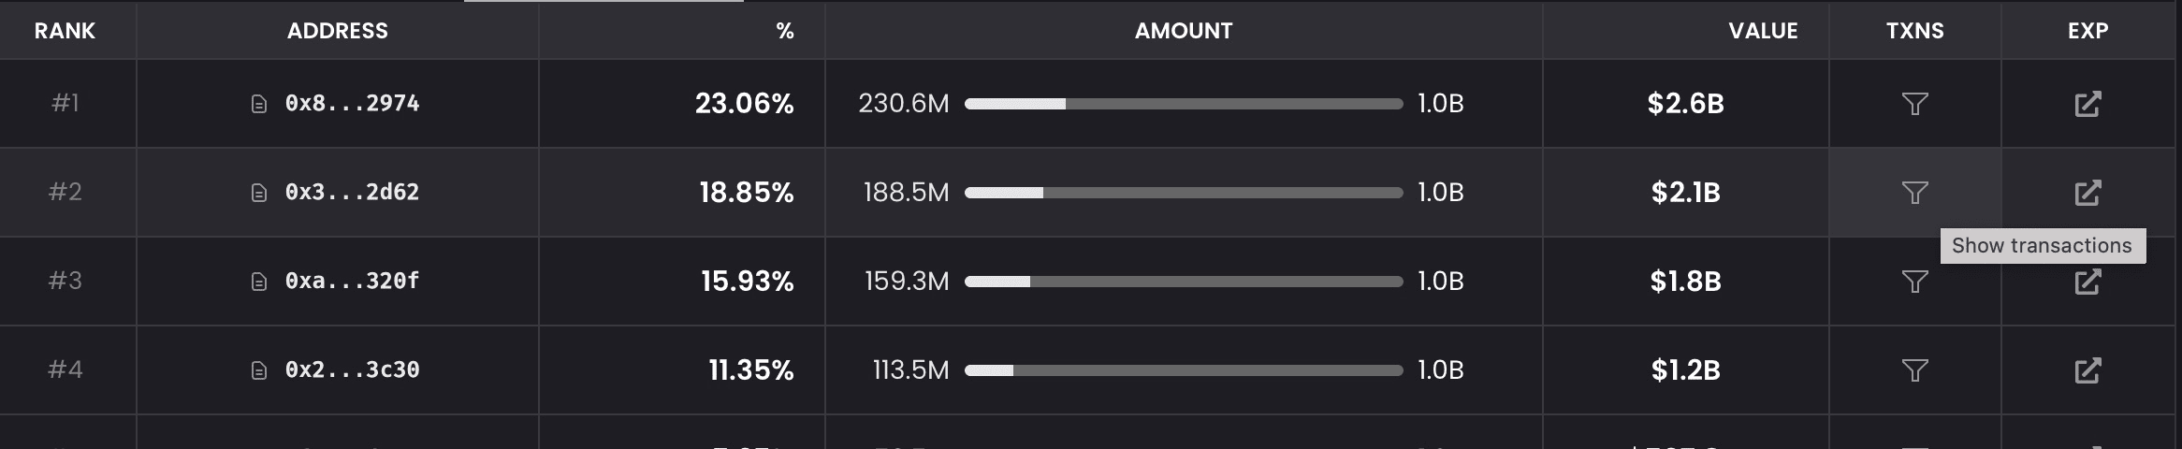Click the 230.6M amount progress bar
This screenshot has width=2182, height=449.
click(x=1184, y=104)
